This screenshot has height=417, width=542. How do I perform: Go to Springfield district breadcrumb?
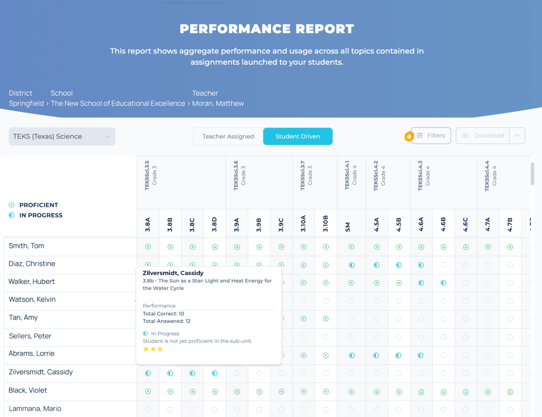tap(26, 104)
